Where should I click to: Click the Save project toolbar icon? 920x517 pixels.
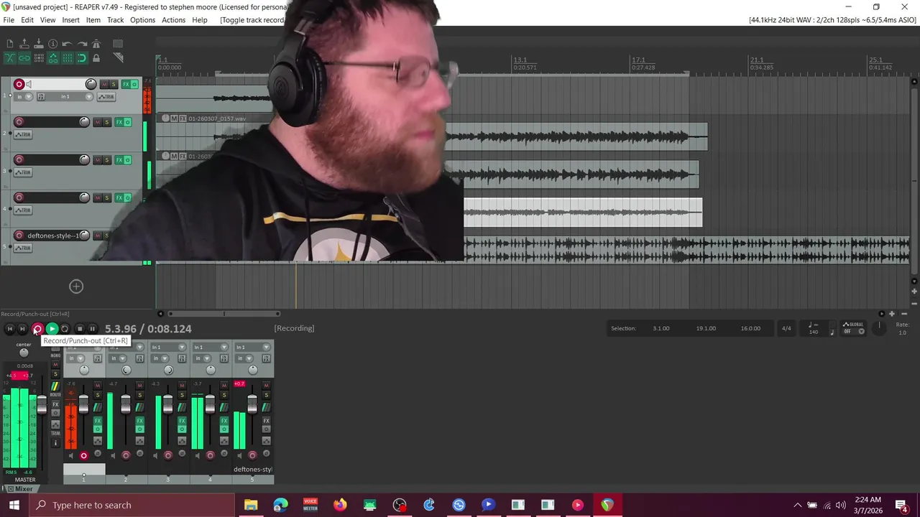tap(39, 43)
